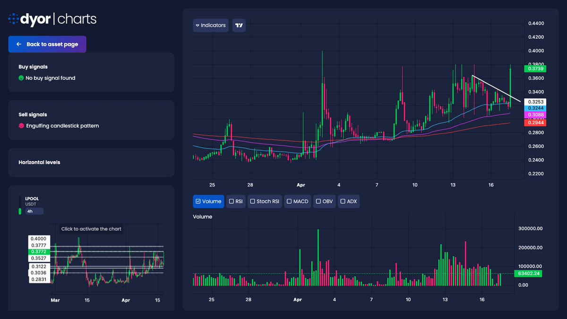Open the Indicators dropdown
567x319 pixels.
click(210, 25)
